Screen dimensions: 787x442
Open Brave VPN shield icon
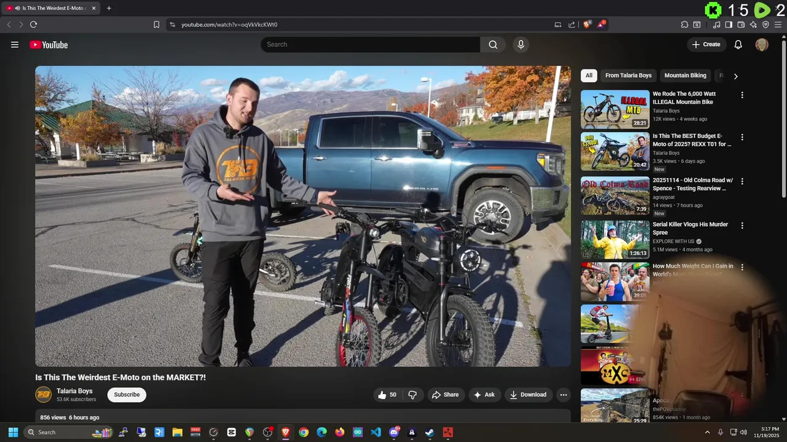pos(765,25)
